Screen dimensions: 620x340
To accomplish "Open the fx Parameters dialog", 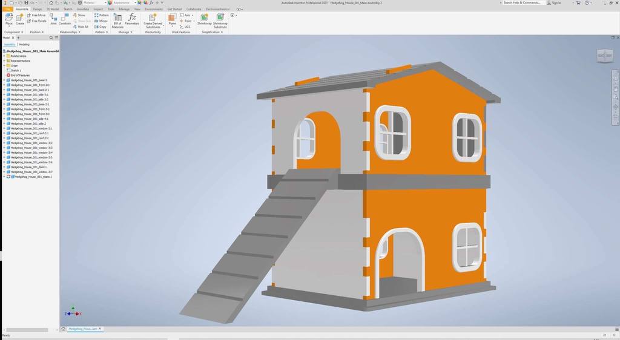I will point(132,19).
